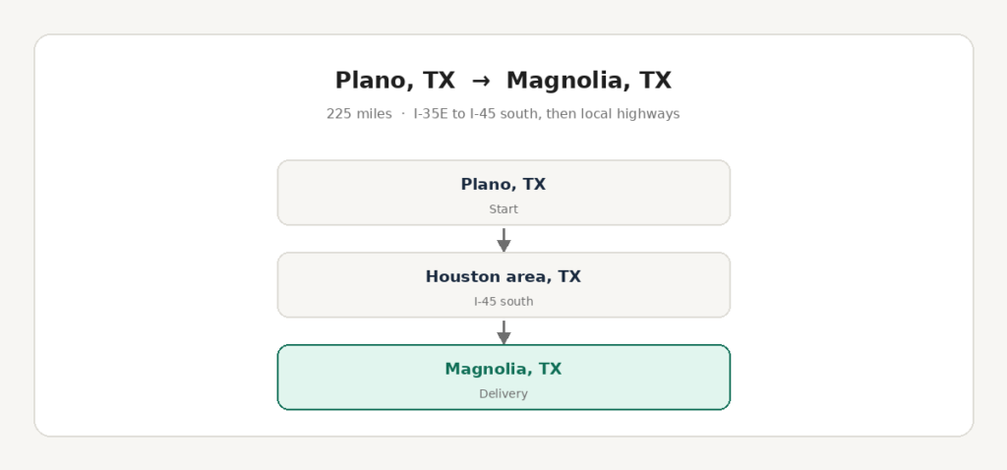Click the "Houston area, TX" heading text
The image size is (1007, 470).
coord(503,276)
